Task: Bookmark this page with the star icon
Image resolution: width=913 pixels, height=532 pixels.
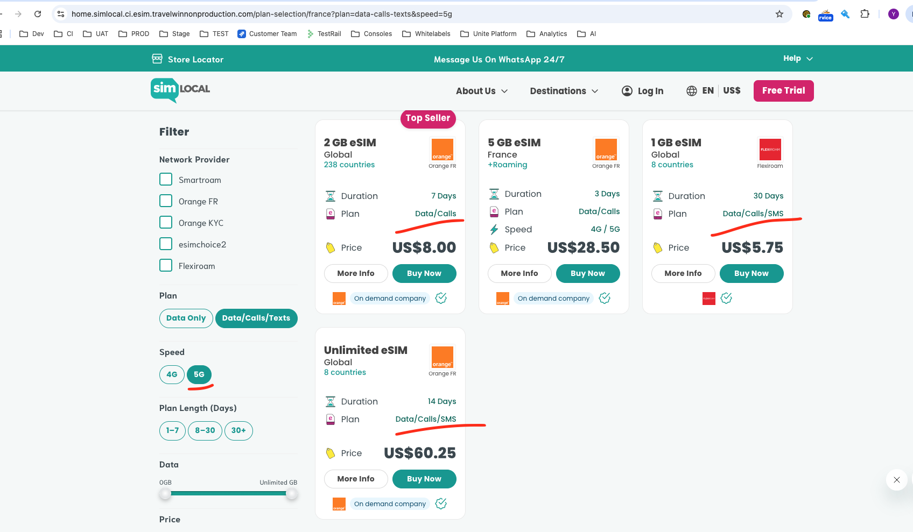Action: tap(779, 14)
